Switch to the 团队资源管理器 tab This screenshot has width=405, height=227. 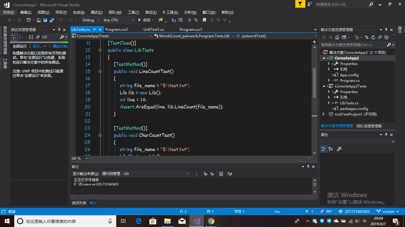coord(369,126)
